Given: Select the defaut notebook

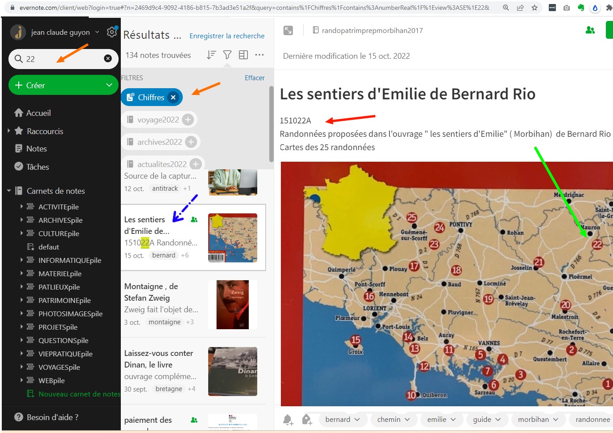Looking at the screenshot, I should [43, 247].
